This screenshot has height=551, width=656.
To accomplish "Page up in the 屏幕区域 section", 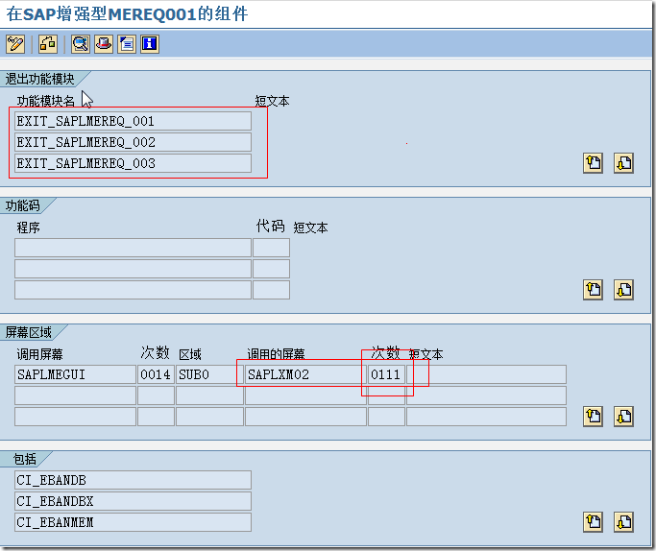I will pos(594,417).
